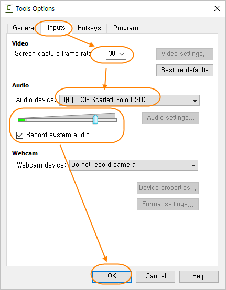Open Help for Tools Options
This screenshot has height=290, width=226.
[x=199, y=276]
